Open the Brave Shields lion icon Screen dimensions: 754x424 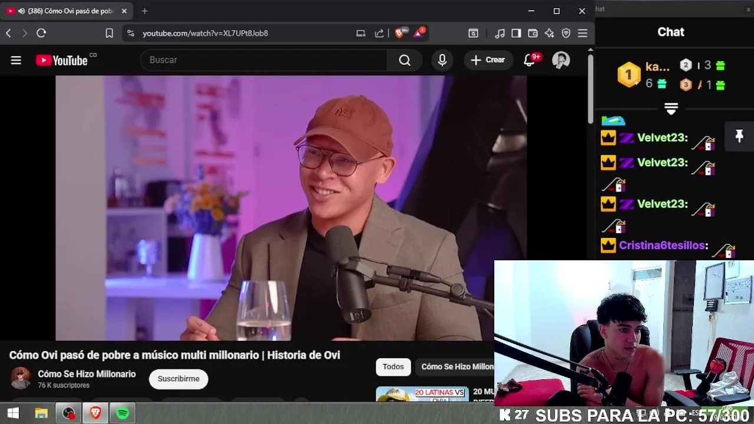click(399, 33)
